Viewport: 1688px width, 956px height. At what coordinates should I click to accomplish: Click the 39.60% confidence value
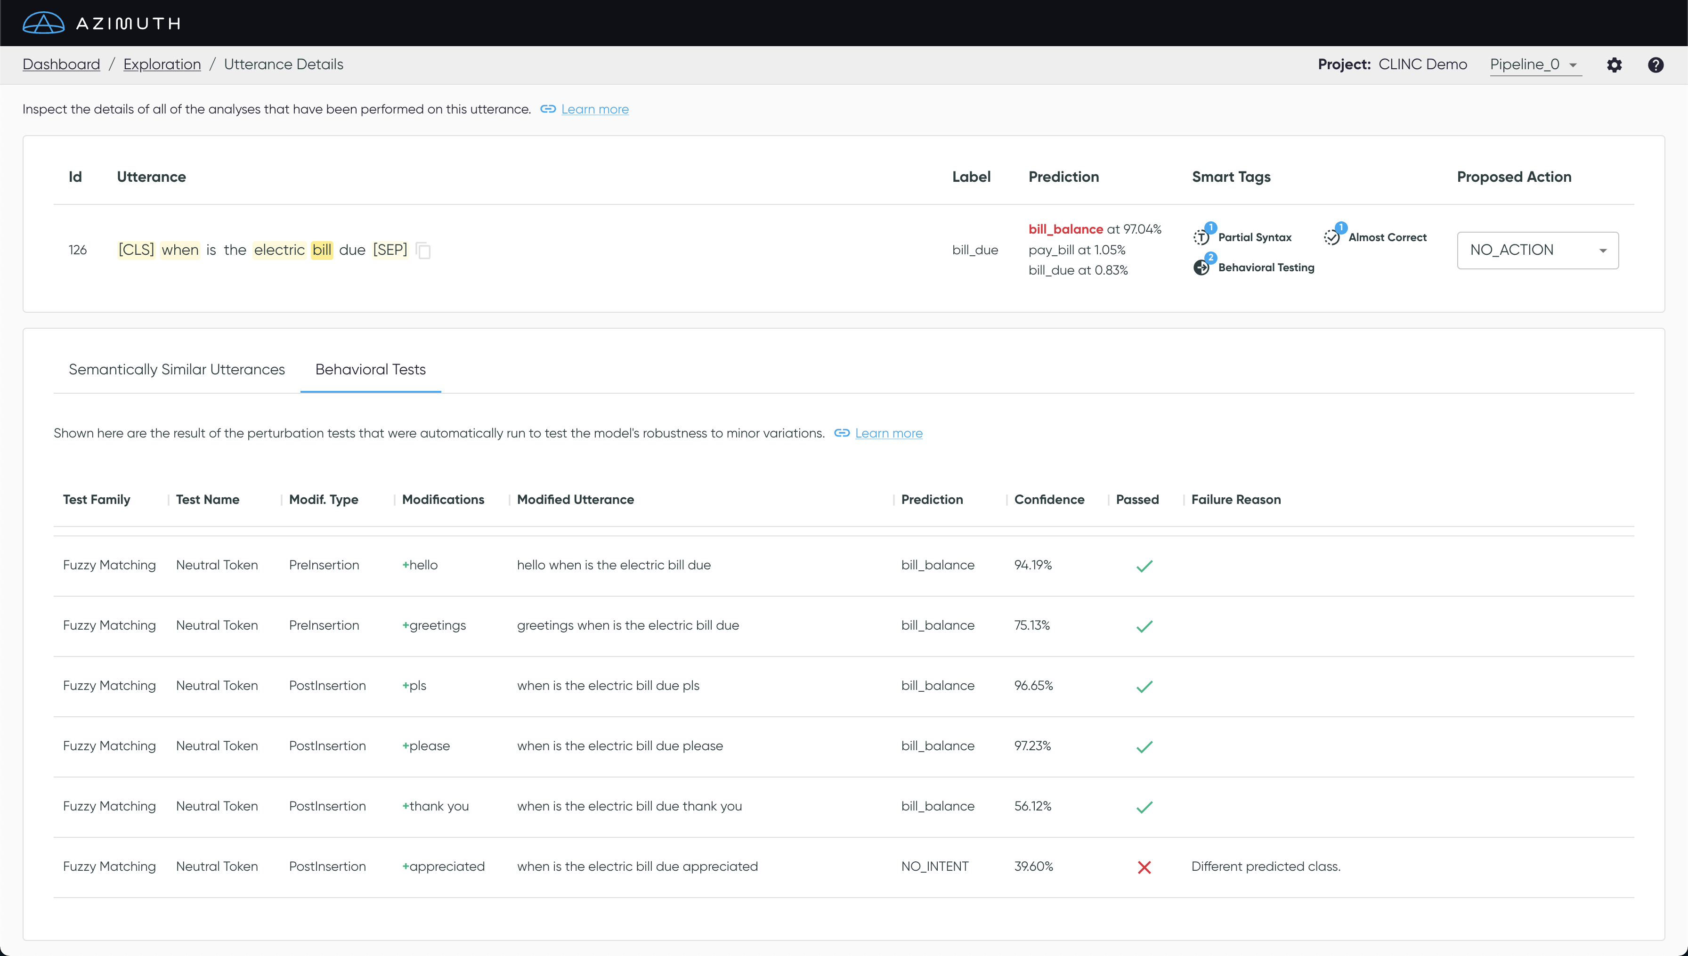click(x=1033, y=866)
